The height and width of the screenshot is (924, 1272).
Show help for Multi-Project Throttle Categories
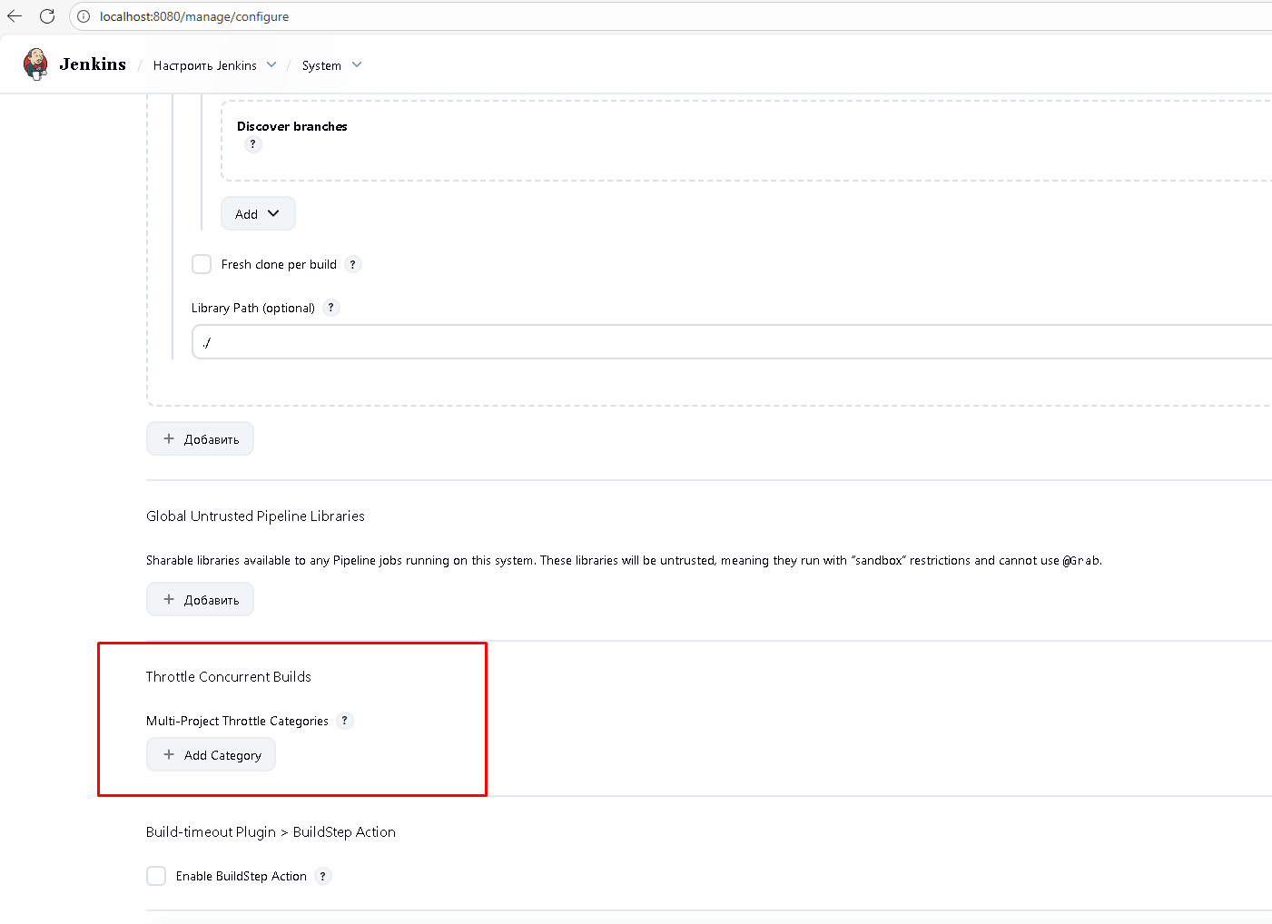click(x=345, y=721)
